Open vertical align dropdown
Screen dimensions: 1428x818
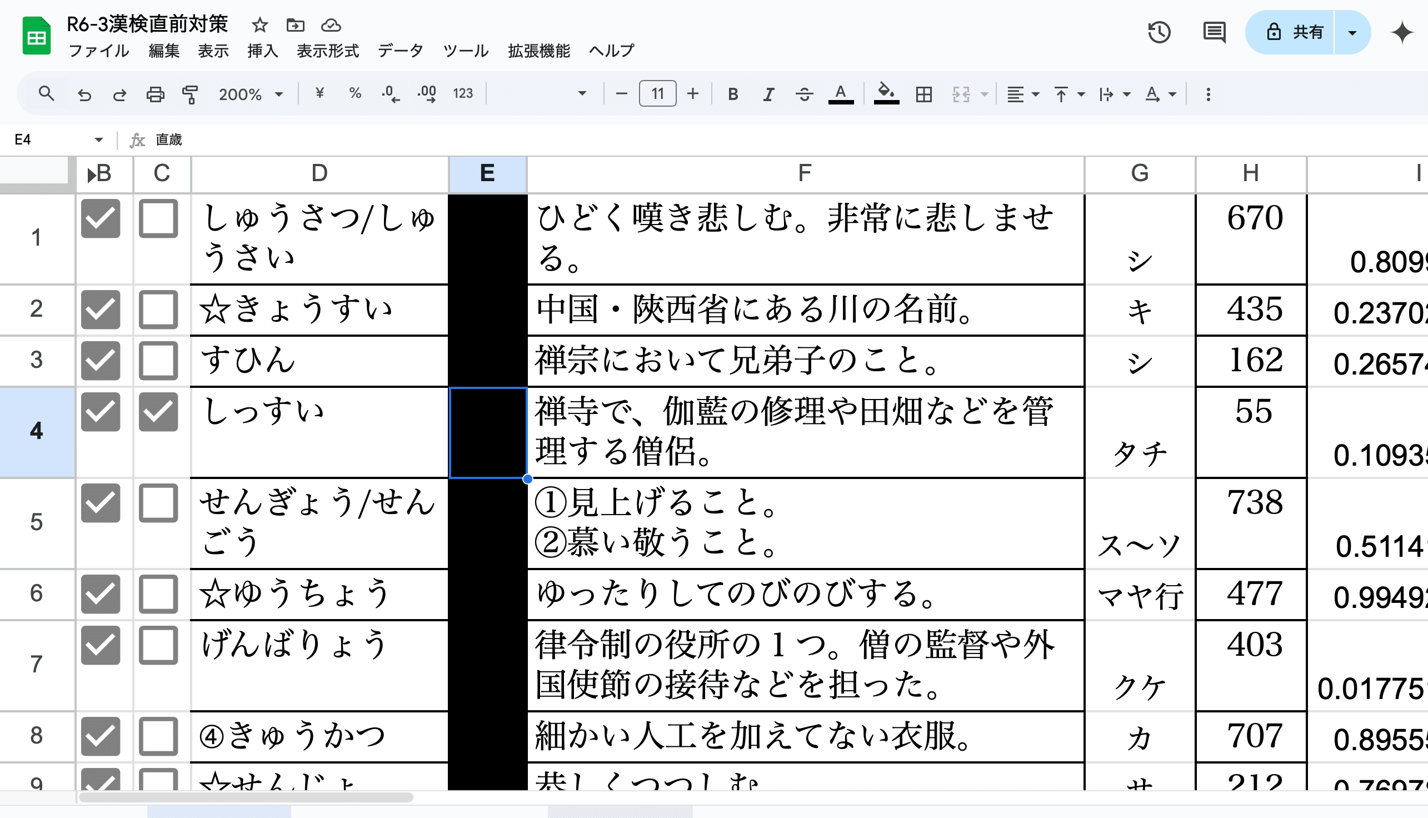1068,94
